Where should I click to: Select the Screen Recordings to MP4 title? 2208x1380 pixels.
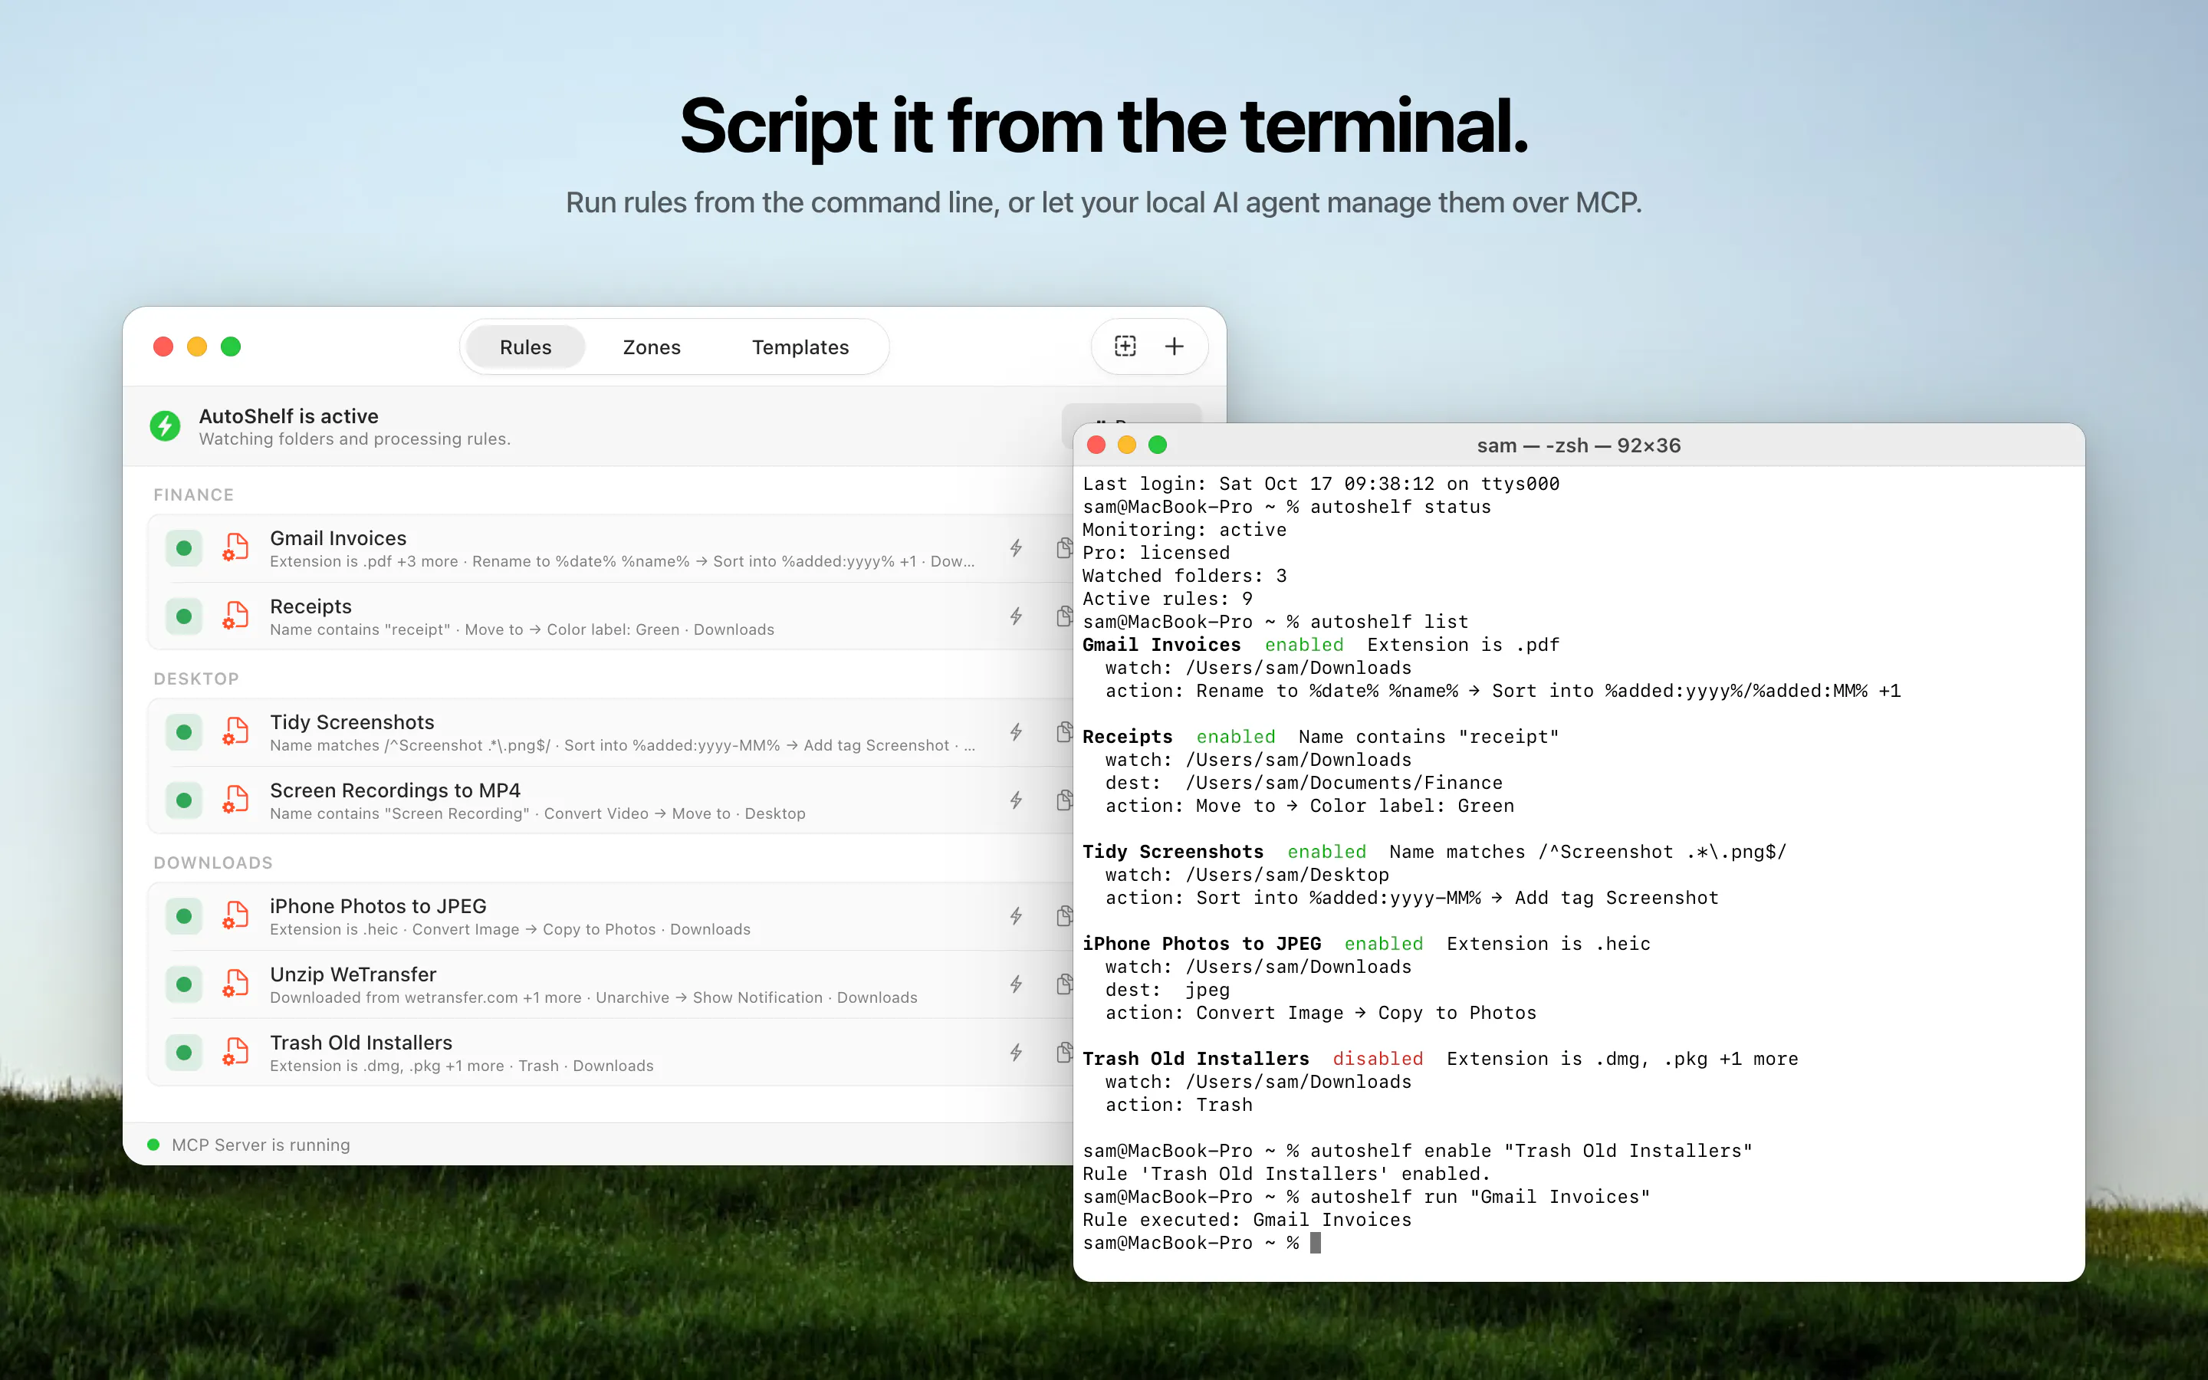coord(395,790)
